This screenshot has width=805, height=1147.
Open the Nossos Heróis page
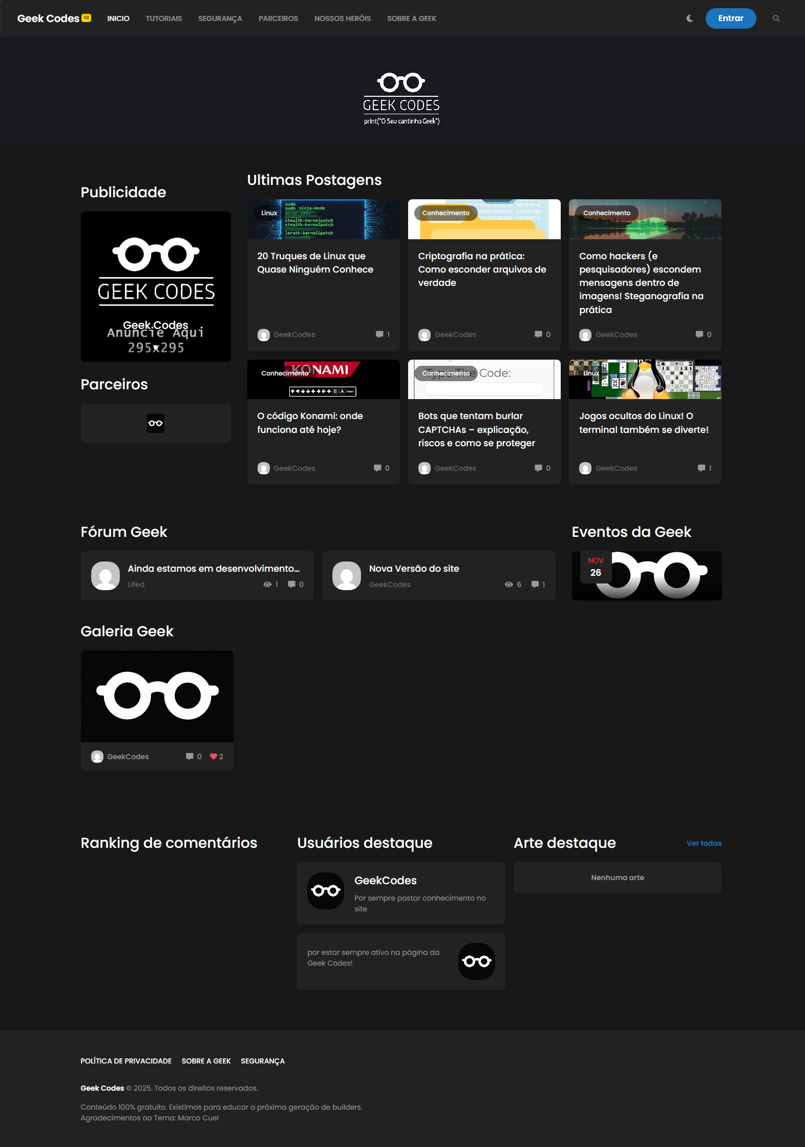coord(342,18)
